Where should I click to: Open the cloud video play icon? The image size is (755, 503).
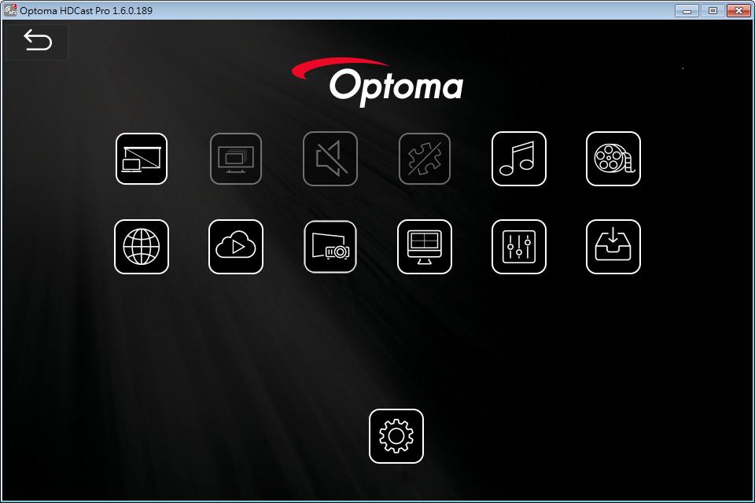pyautogui.click(x=236, y=247)
